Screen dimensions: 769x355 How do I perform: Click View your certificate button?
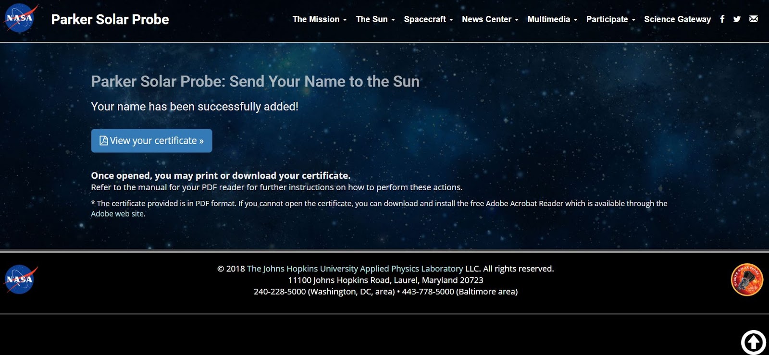click(x=151, y=141)
